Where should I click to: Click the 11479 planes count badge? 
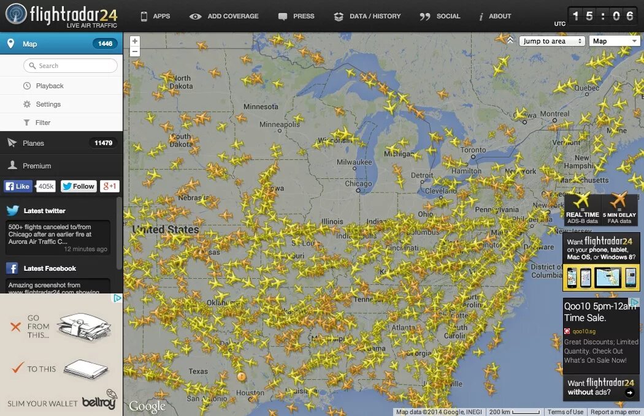point(104,143)
